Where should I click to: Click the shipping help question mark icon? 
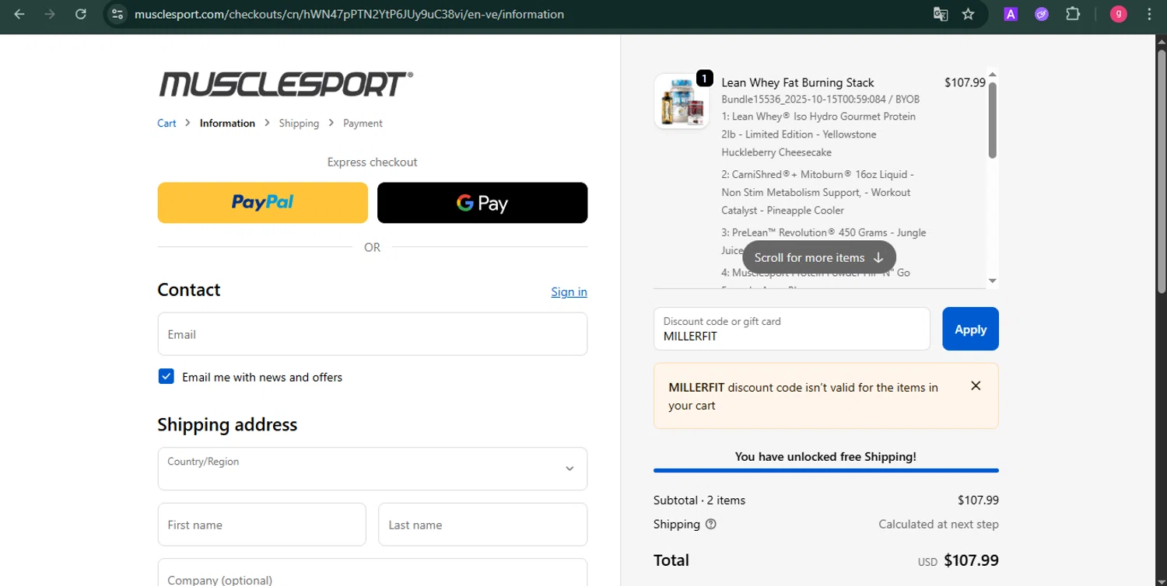tap(710, 524)
